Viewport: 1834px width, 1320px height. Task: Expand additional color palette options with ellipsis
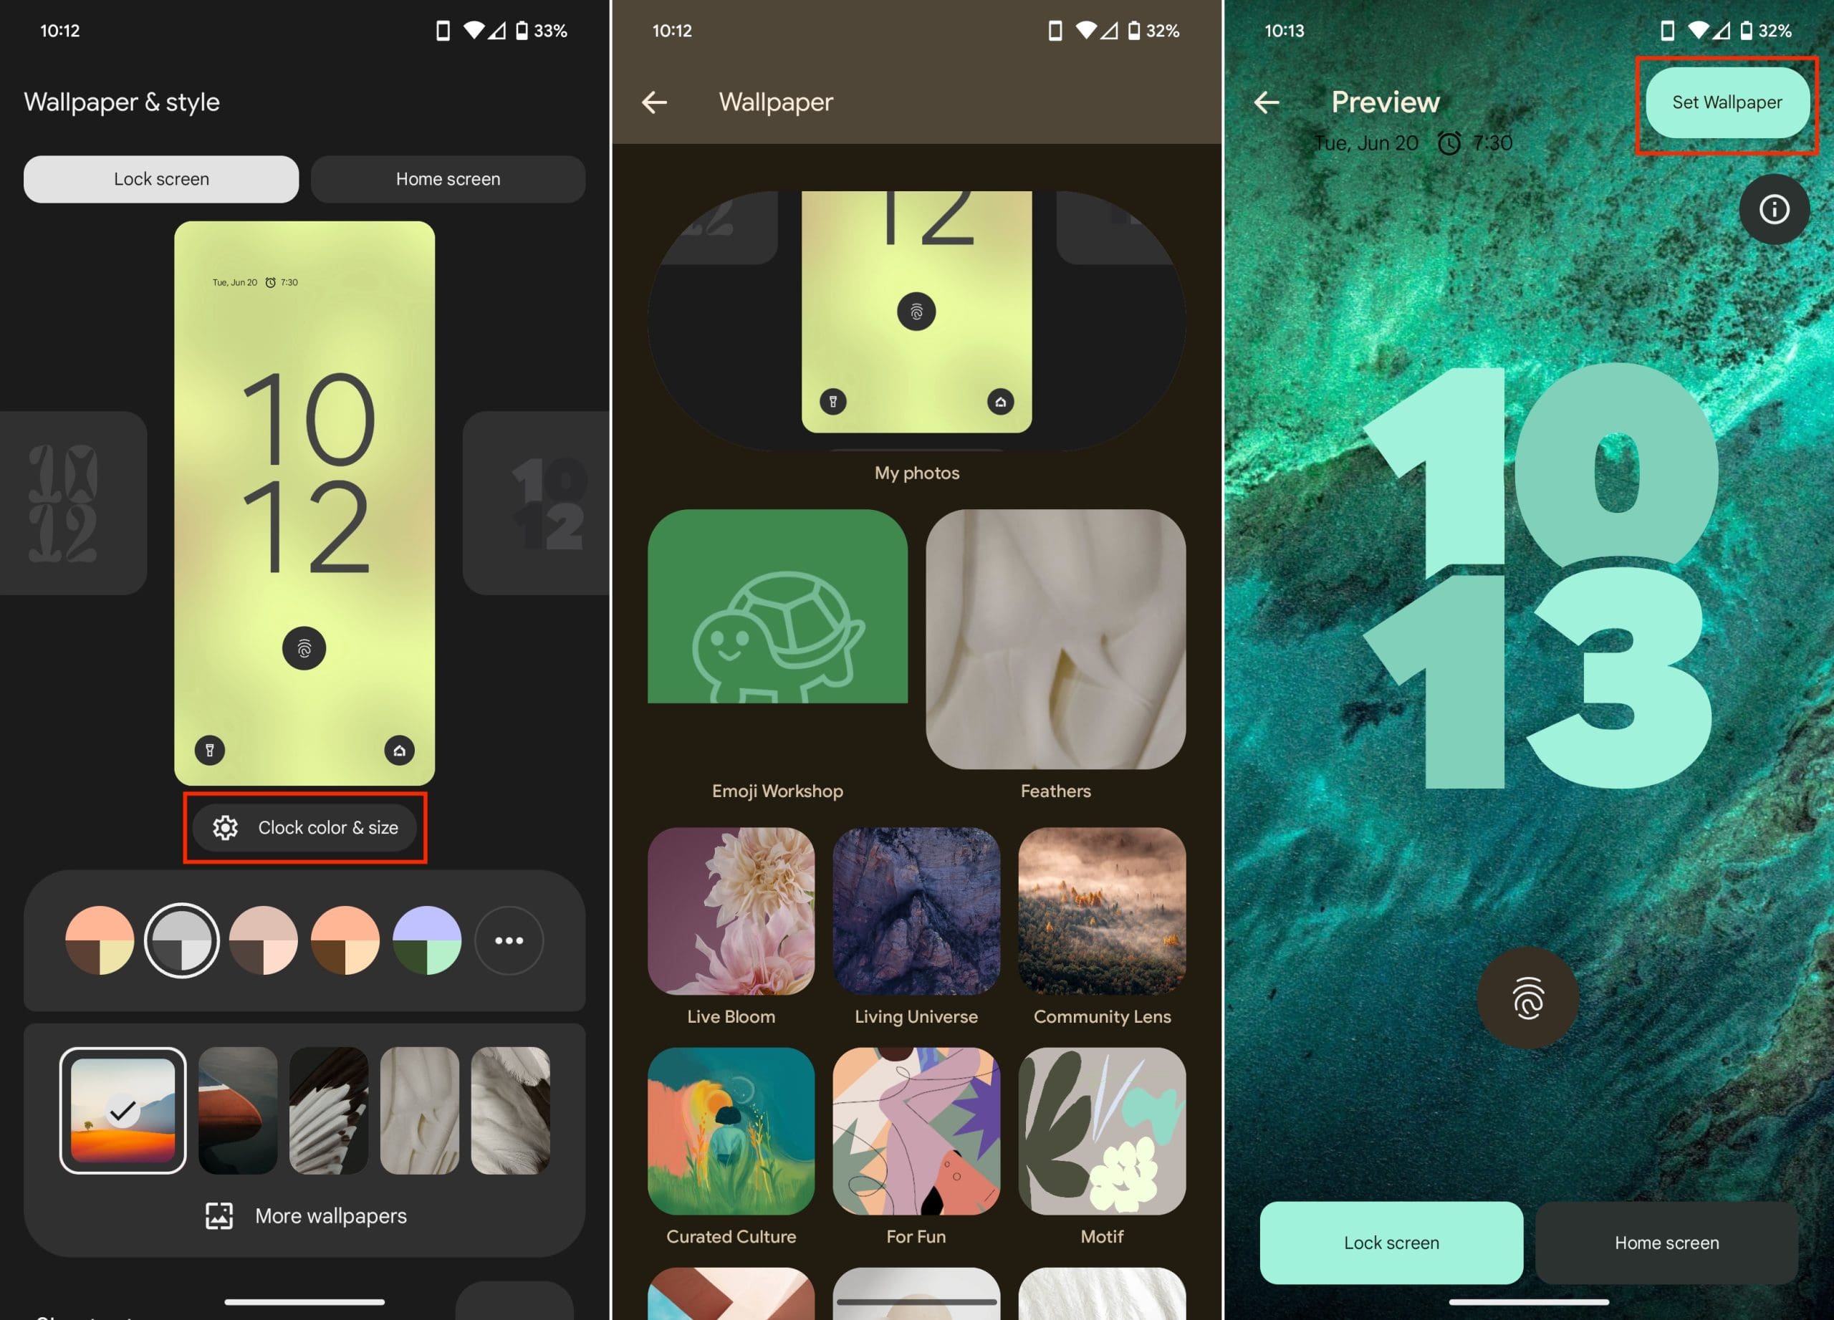509,938
